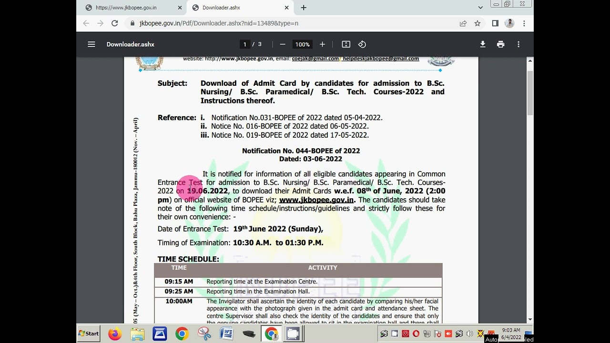Click the 'TIME SCHEDULE:' heading
610x343 pixels.
click(x=188, y=259)
